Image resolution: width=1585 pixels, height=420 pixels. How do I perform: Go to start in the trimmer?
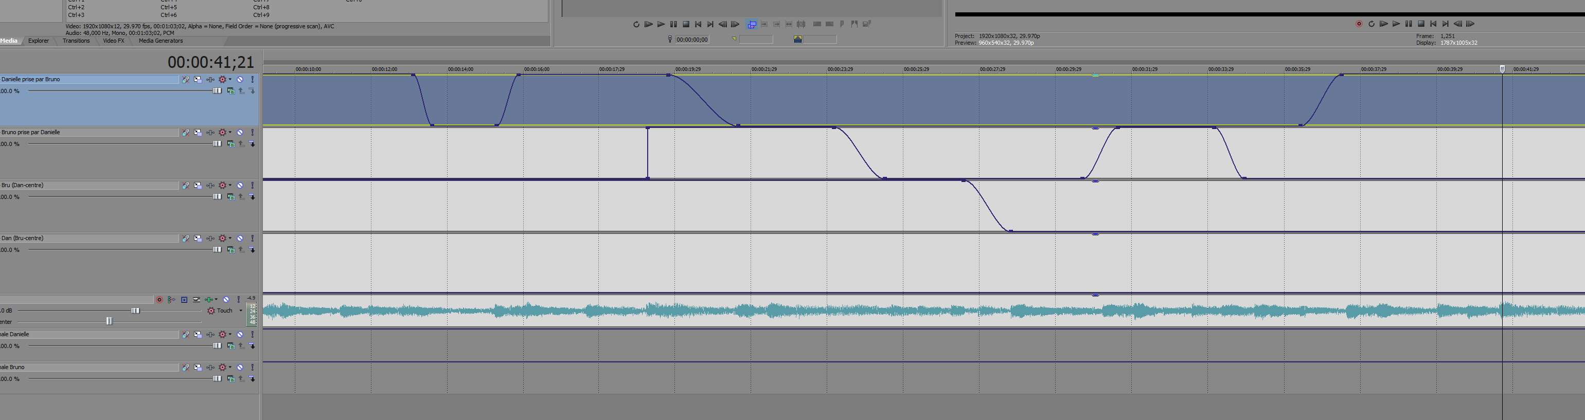(x=699, y=24)
